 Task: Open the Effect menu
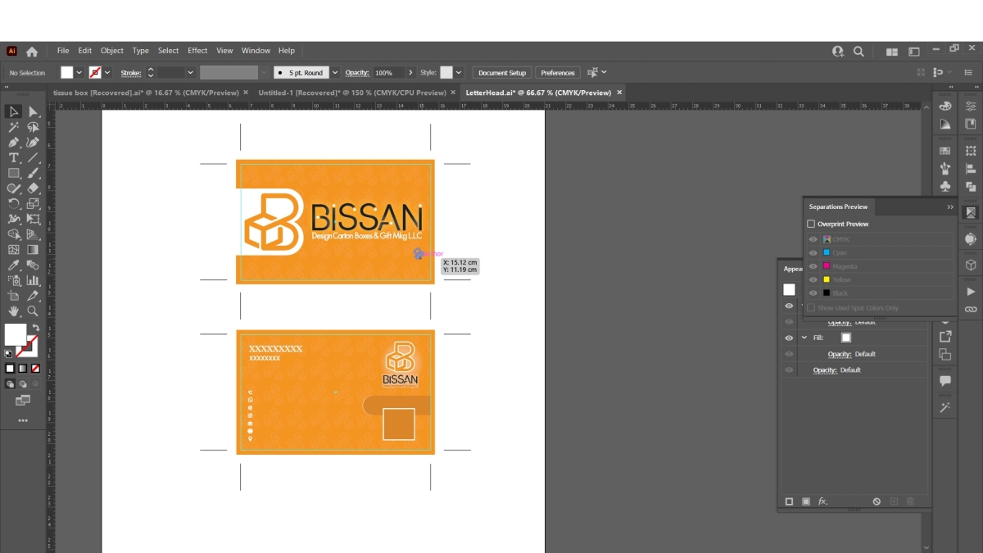click(197, 51)
